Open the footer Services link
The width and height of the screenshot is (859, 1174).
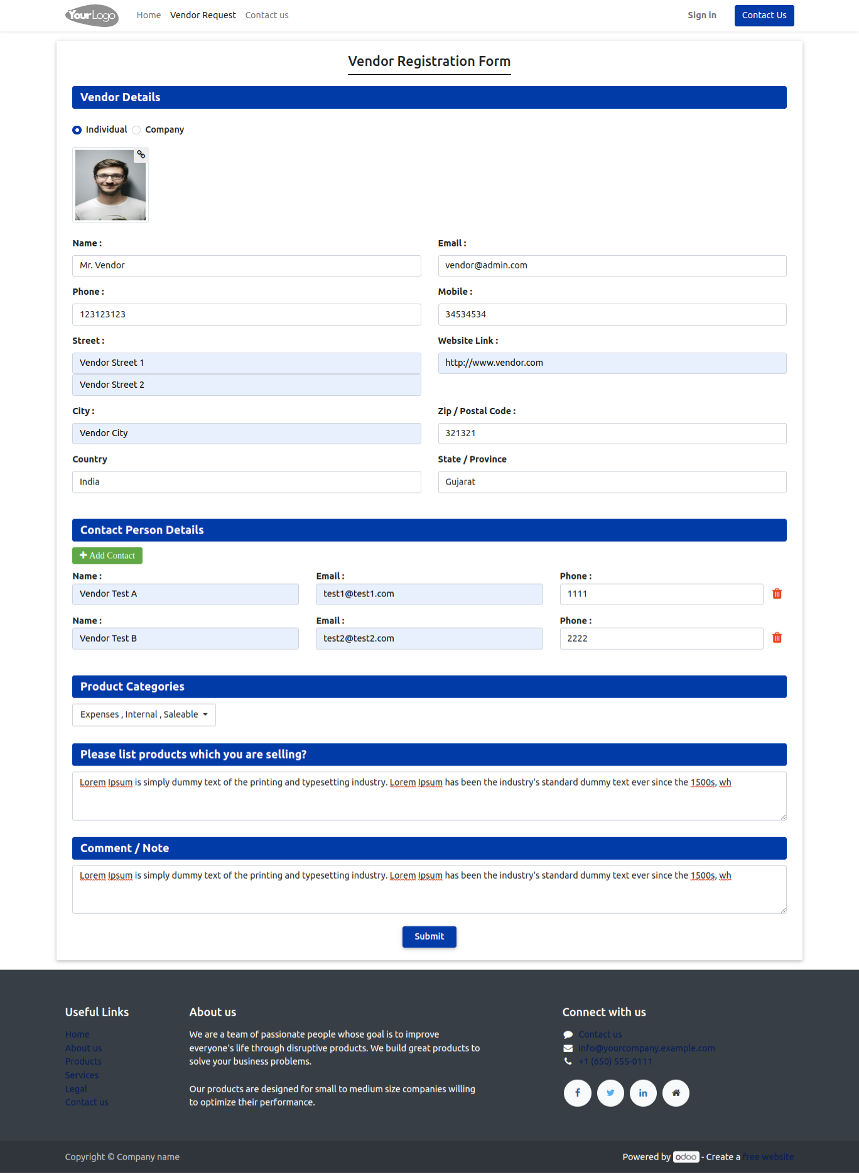coord(82,1075)
